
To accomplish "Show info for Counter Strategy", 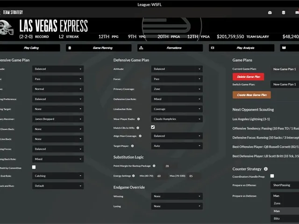I will tap(266, 169).
